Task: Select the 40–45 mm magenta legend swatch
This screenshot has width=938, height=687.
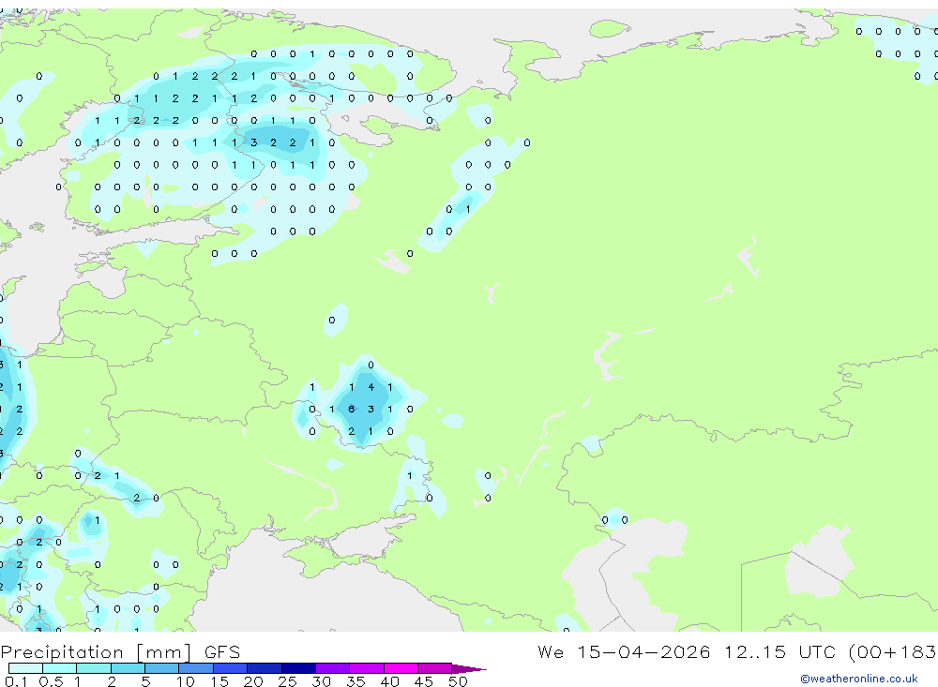Action: pos(401,668)
